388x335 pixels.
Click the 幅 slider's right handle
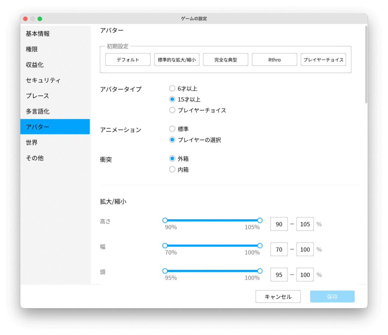point(260,246)
